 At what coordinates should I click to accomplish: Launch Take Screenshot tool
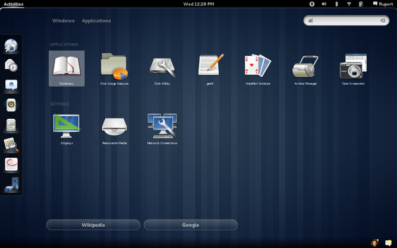(x=353, y=66)
